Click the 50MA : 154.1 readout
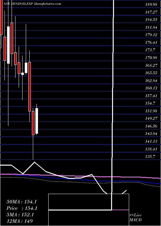The image size is (161, 226). [21, 202]
